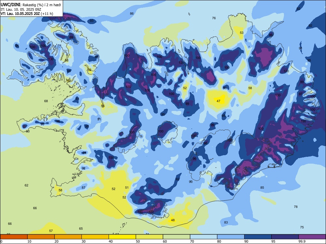Click the 'UWC/DINI: Rakastig (%) í 2 m hæð' title

pyautogui.click(x=31, y=5)
